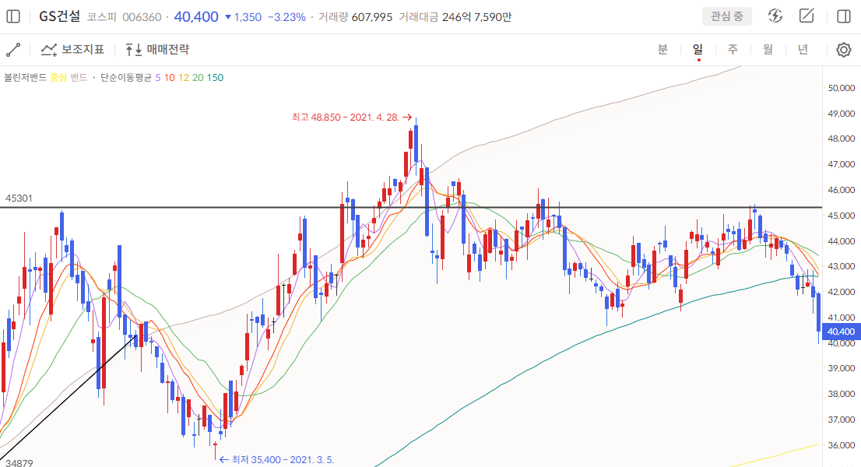861x467 pixels.
Task: Select the orange 12-period moving average
Action: click(184, 77)
